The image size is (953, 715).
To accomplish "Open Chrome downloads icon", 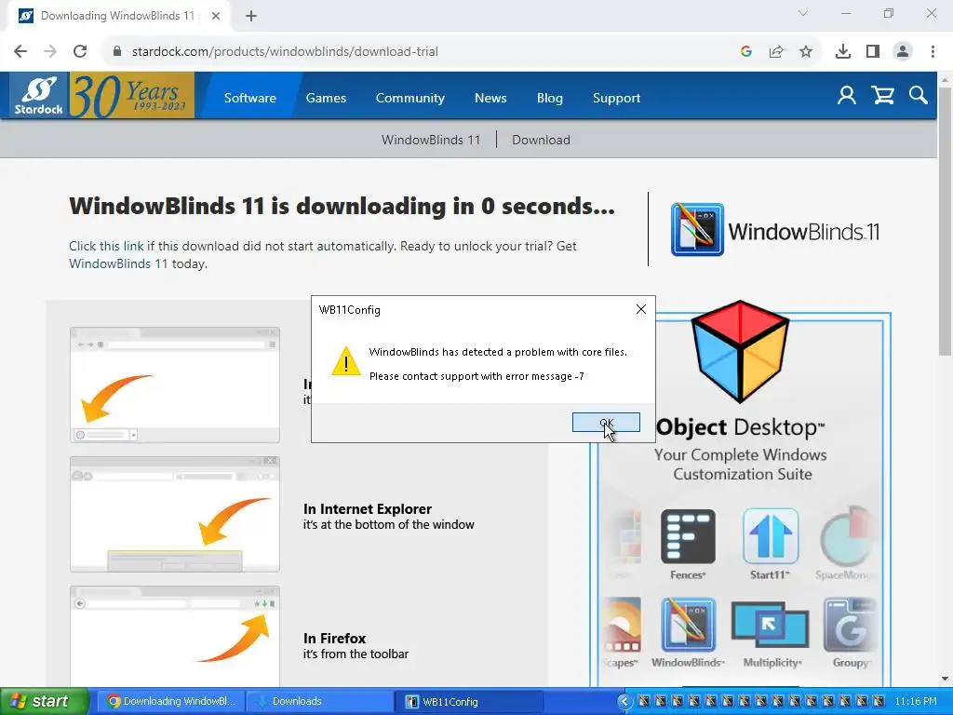I will [843, 52].
